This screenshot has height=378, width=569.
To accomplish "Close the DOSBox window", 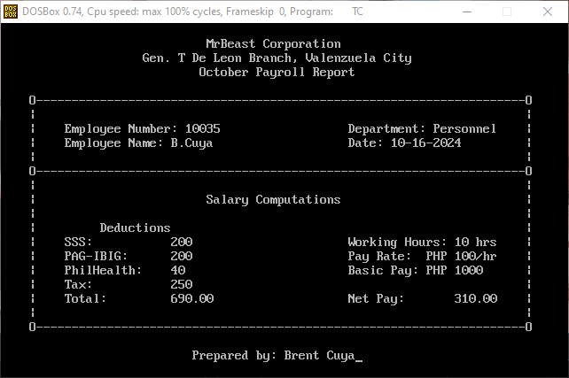I will click(547, 12).
